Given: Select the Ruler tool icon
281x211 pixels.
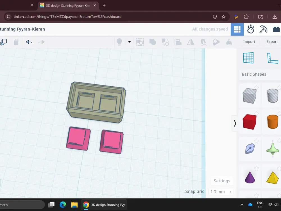Looking at the screenshot, I should click(x=273, y=58).
